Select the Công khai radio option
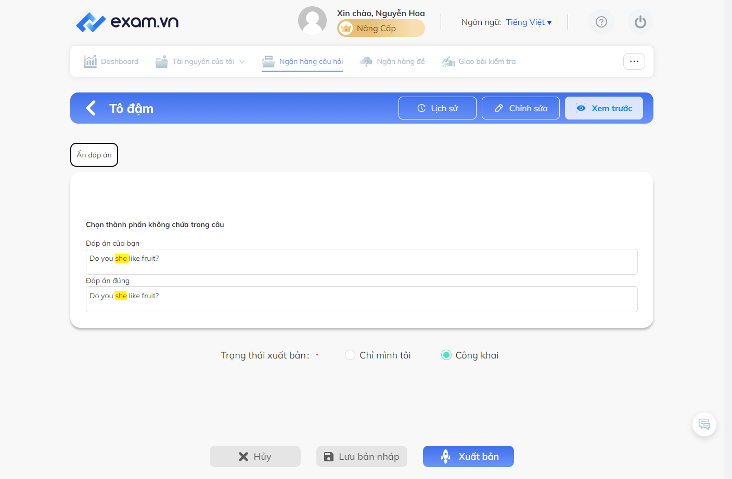The image size is (732, 479). 446,355
